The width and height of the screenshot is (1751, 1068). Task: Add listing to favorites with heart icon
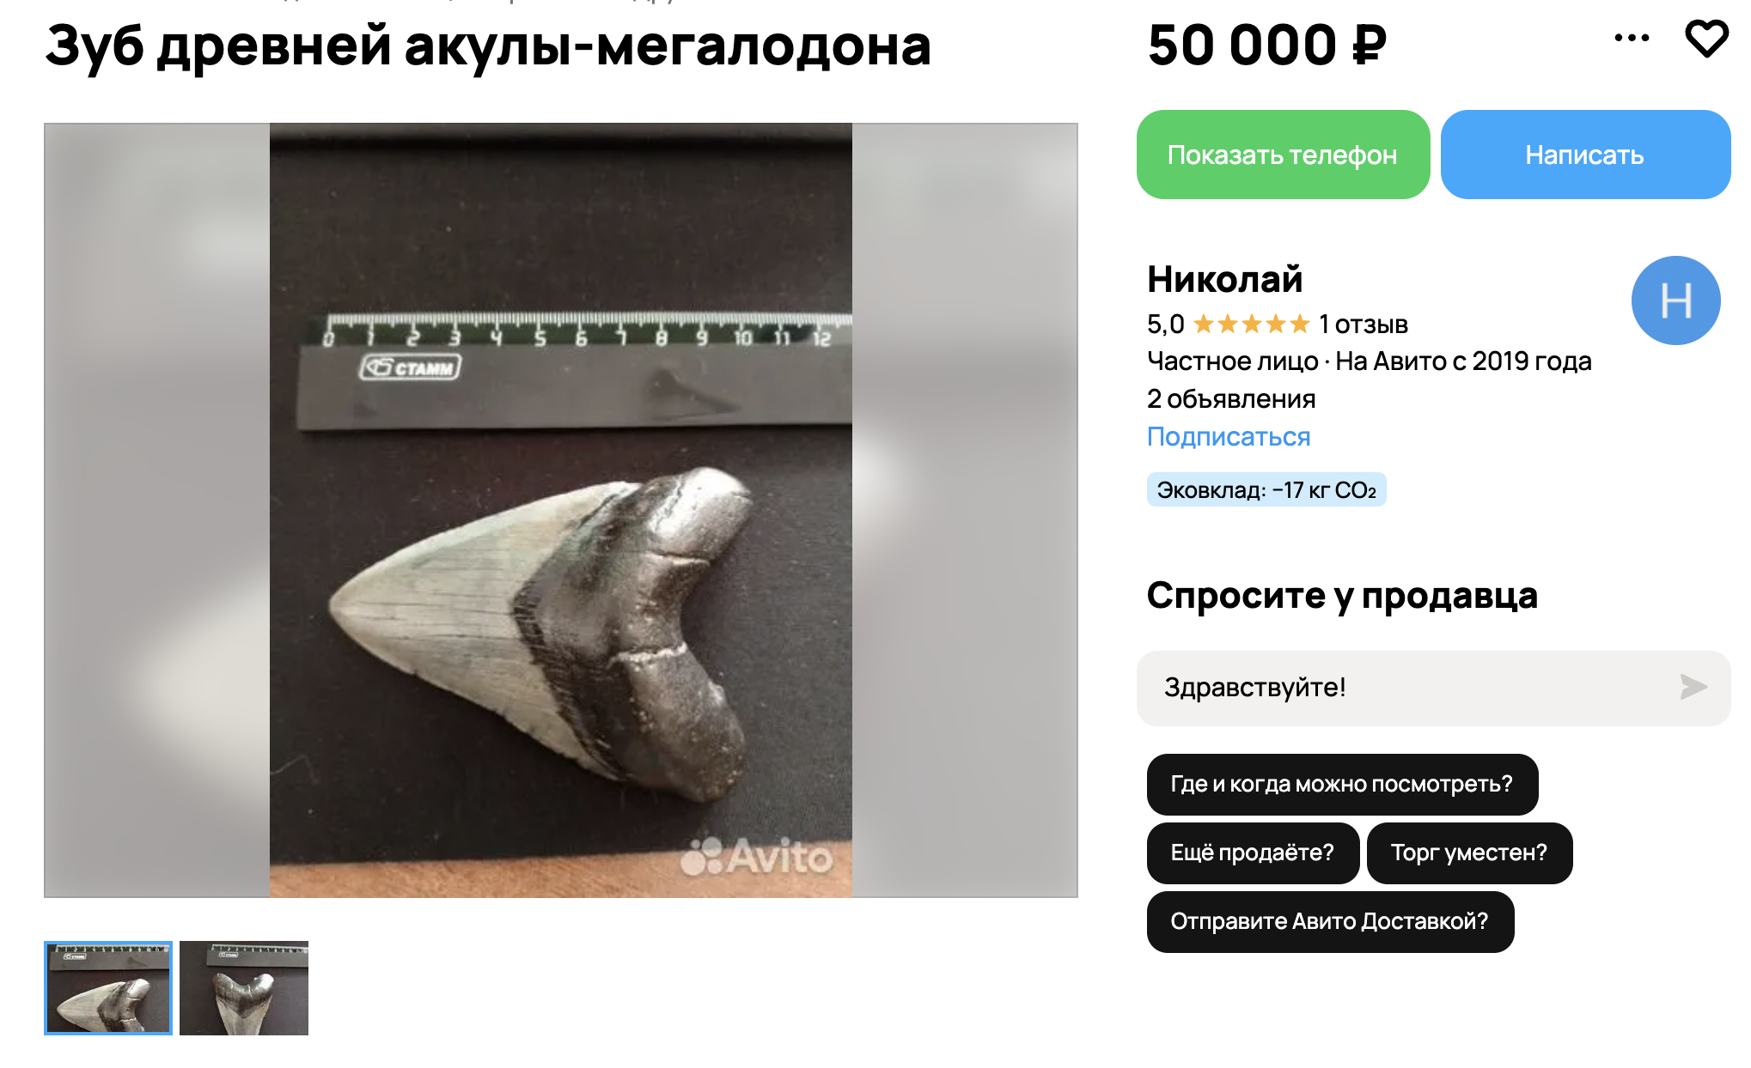coord(1706,39)
